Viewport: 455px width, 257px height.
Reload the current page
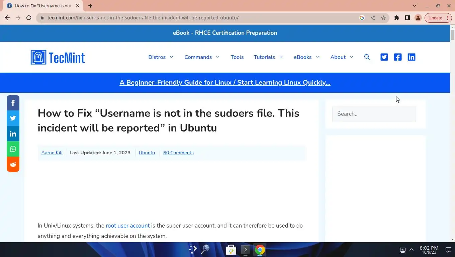(x=29, y=18)
